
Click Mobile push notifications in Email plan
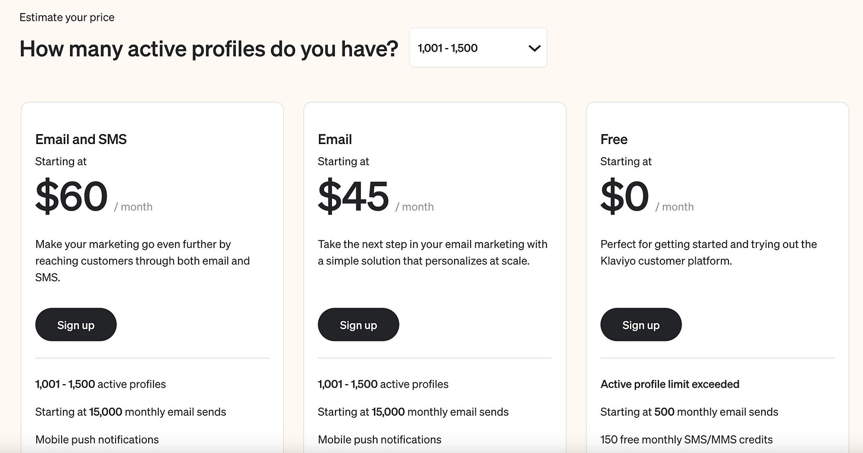[380, 439]
